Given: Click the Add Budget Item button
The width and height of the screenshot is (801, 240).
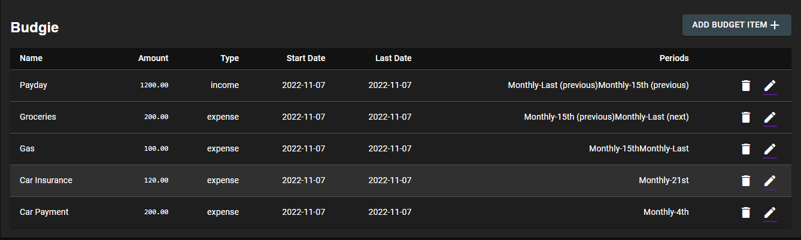Looking at the screenshot, I should [736, 25].
